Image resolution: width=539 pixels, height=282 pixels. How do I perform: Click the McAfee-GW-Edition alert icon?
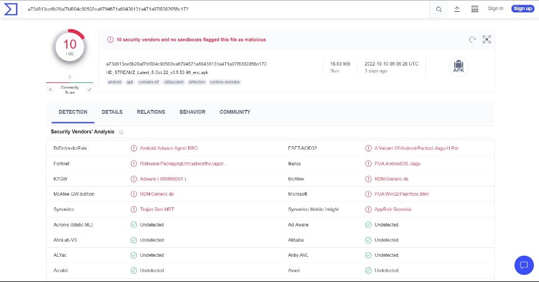coord(134,194)
